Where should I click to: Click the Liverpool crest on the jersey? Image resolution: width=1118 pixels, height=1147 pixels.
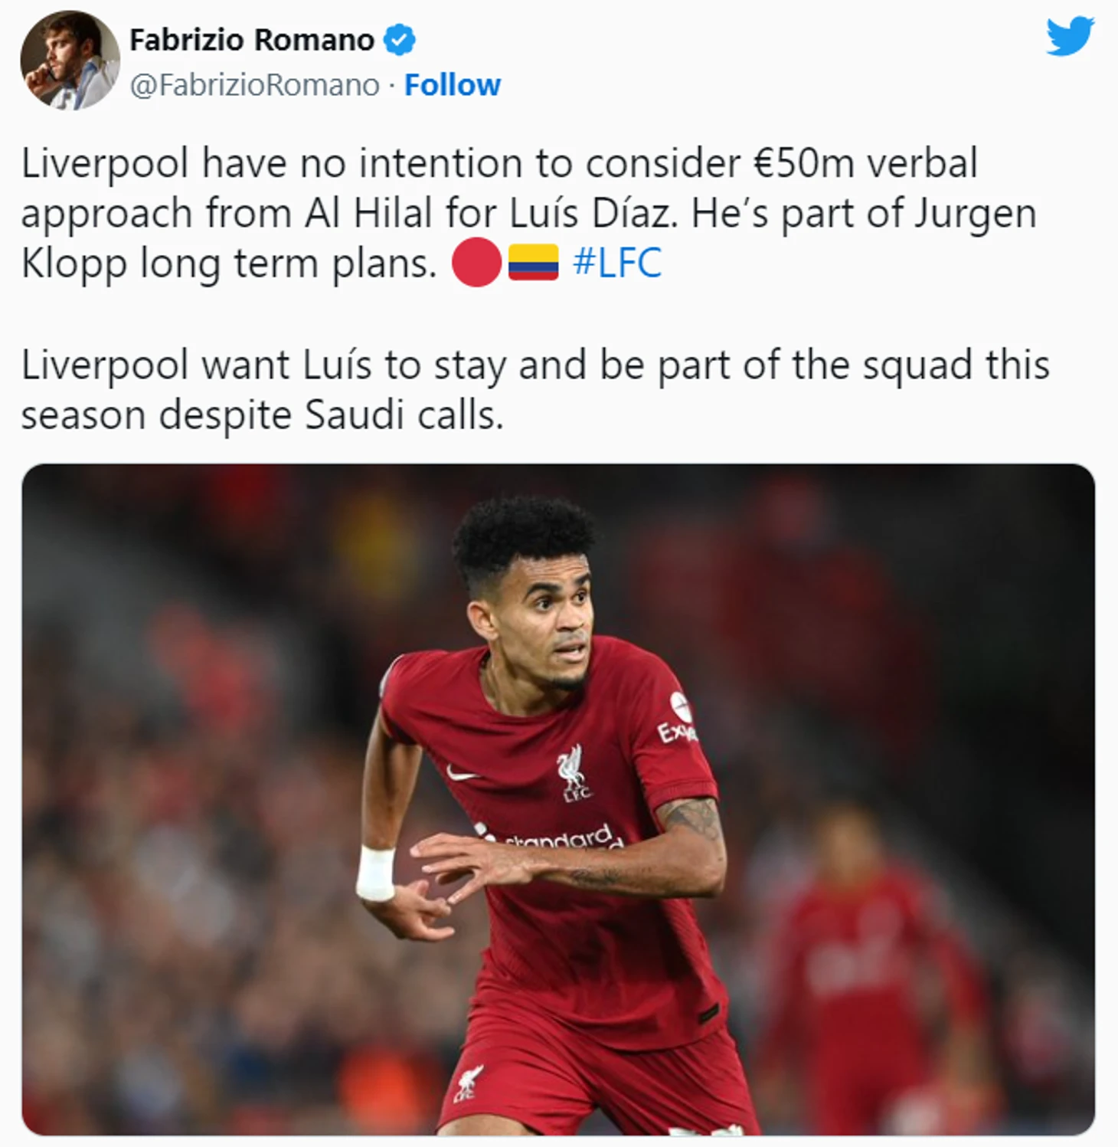[x=573, y=773]
